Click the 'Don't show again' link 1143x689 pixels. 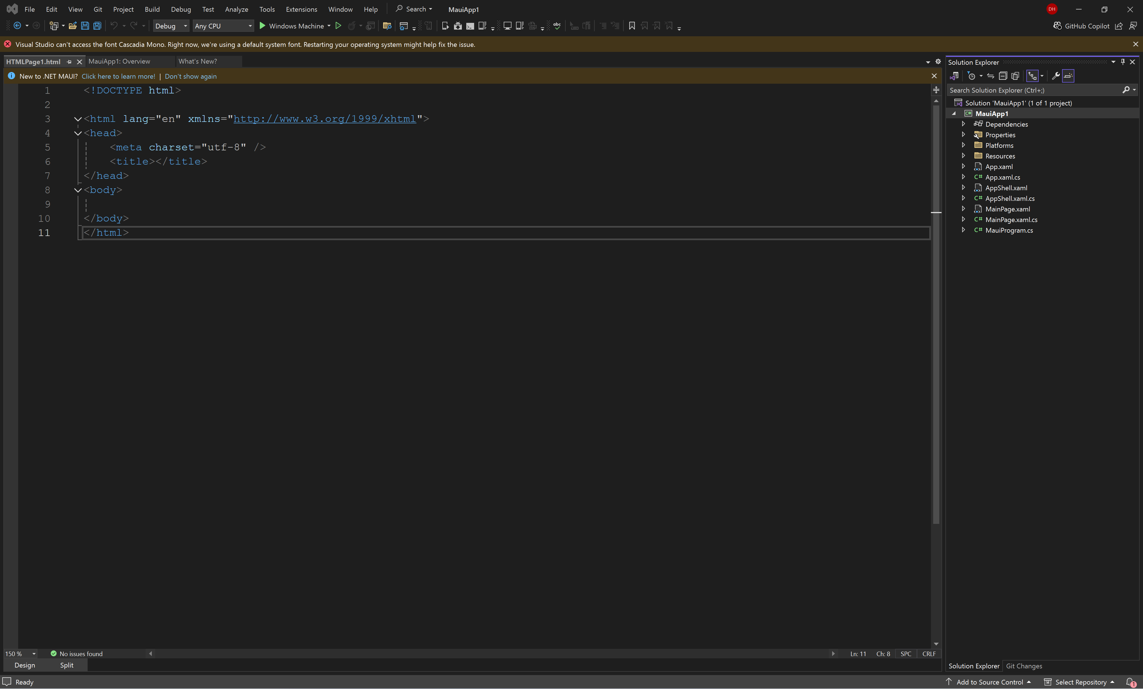190,76
